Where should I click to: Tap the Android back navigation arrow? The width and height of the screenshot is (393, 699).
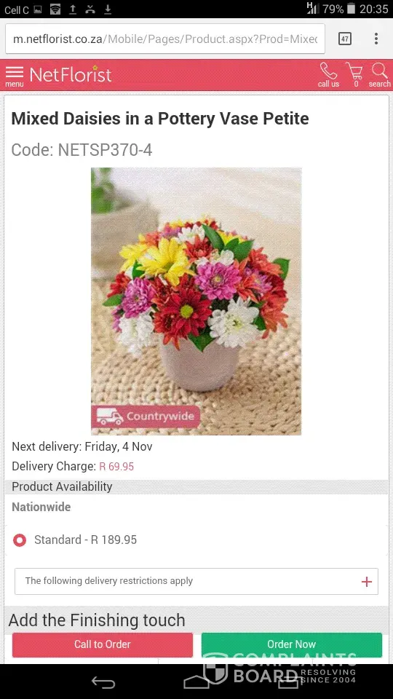pyautogui.click(x=103, y=682)
